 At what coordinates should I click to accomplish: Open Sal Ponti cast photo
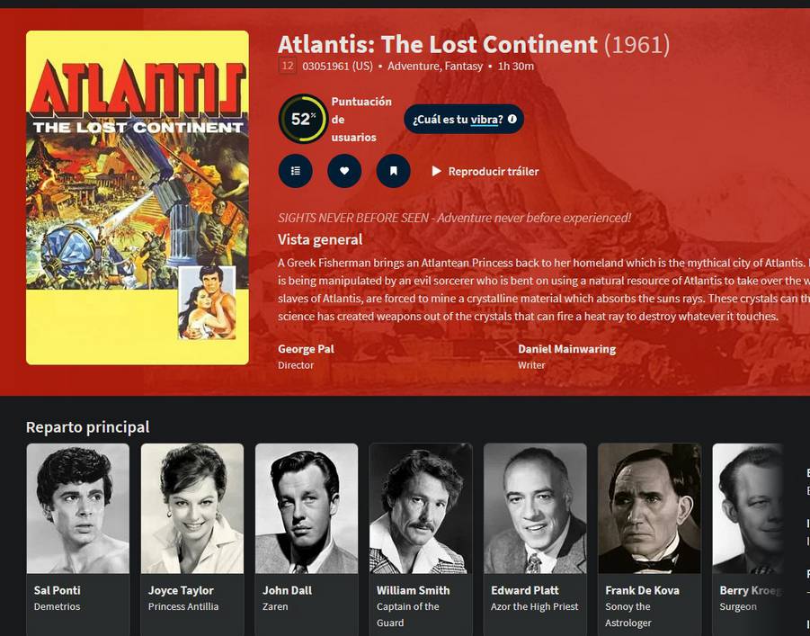[x=78, y=508]
